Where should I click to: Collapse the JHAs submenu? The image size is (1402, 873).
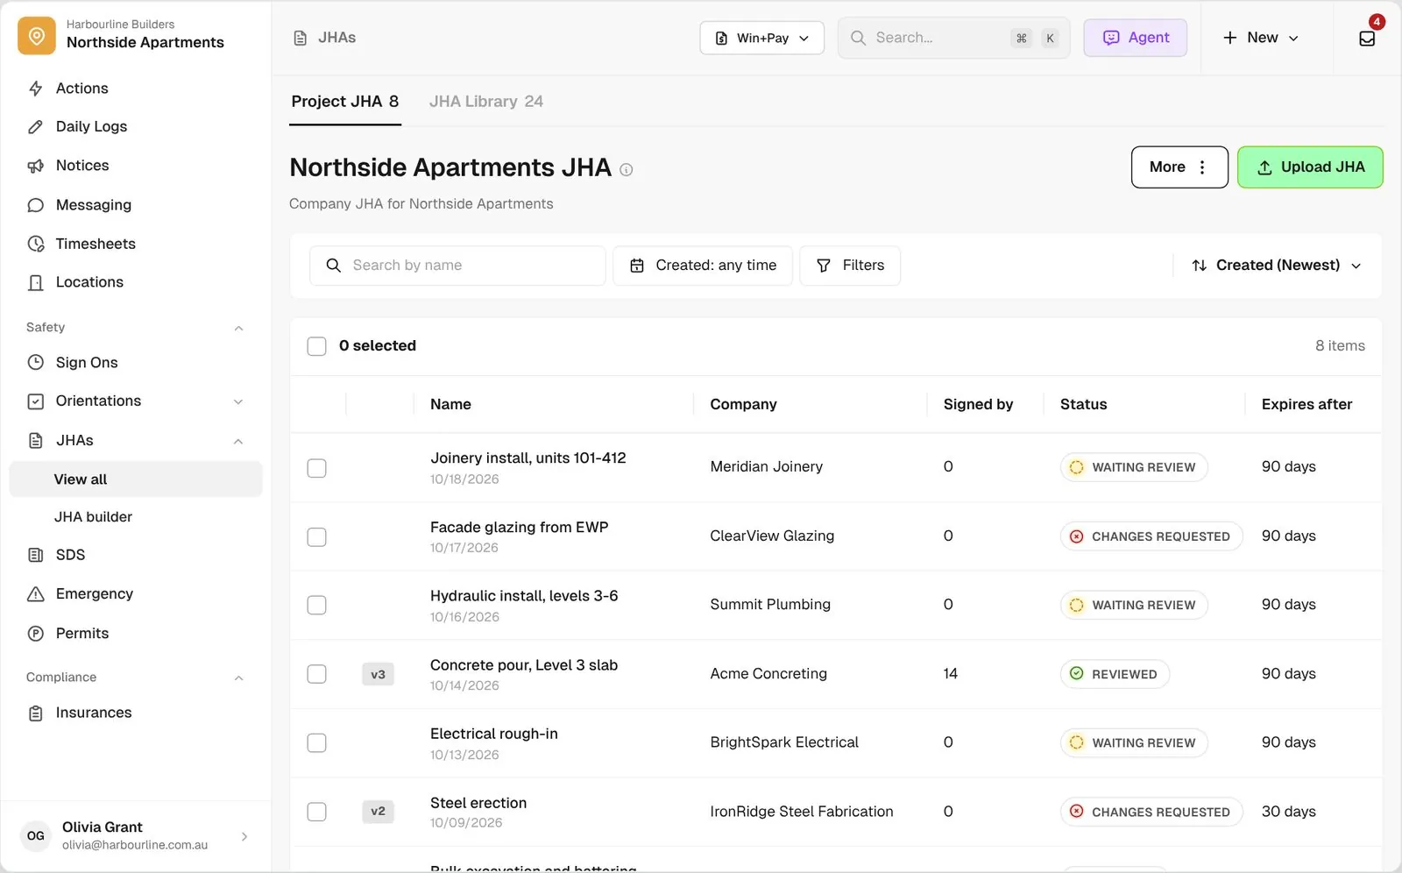[x=238, y=441]
